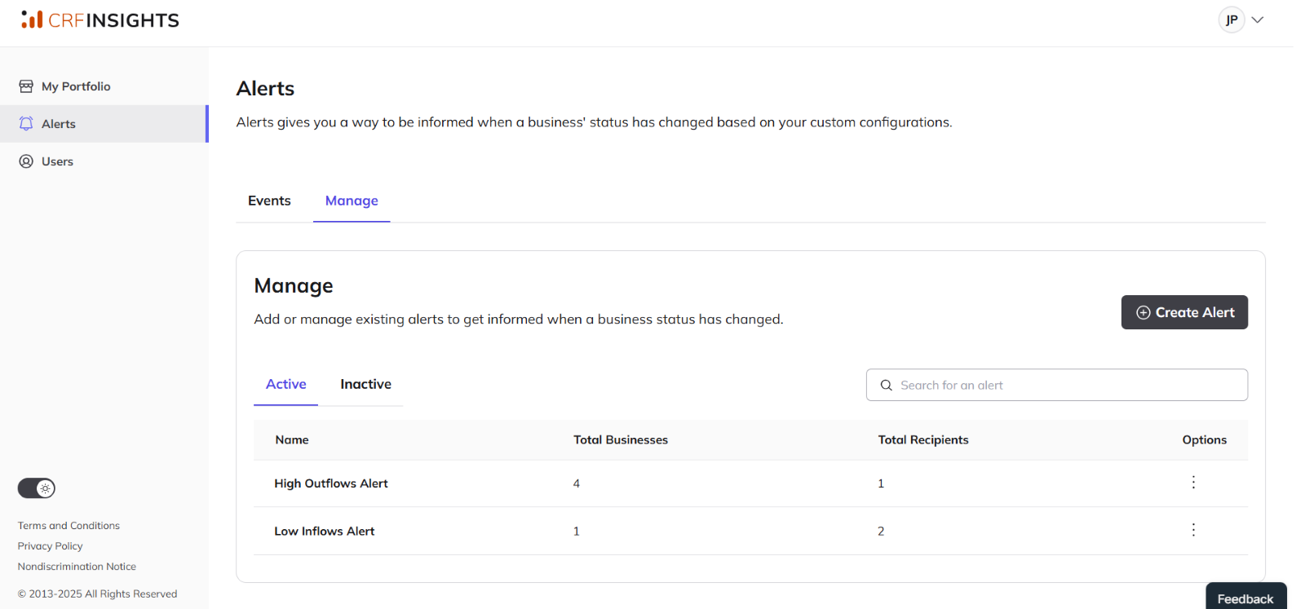This screenshot has height=609, width=1305.
Task: Select the Active alerts tab
Action: [x=286, y=384]
